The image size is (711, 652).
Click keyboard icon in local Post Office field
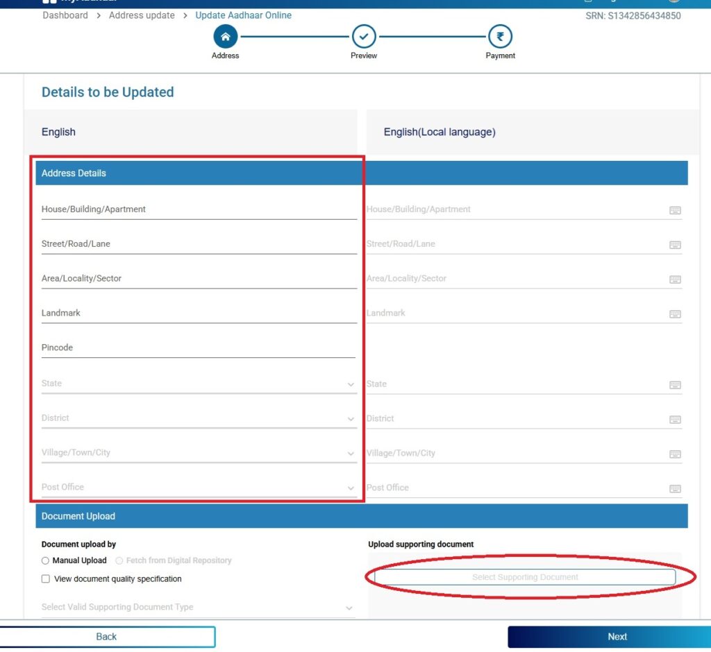675,489
